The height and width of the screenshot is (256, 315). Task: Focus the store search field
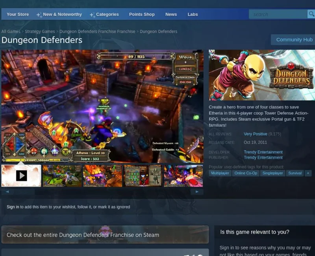click(278, 14)
